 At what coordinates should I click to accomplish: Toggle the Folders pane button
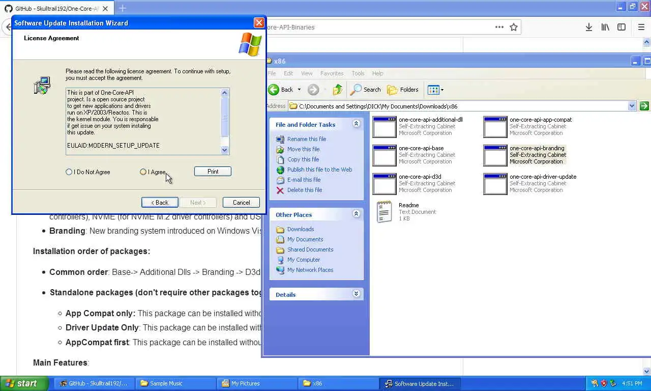[403, 90]
